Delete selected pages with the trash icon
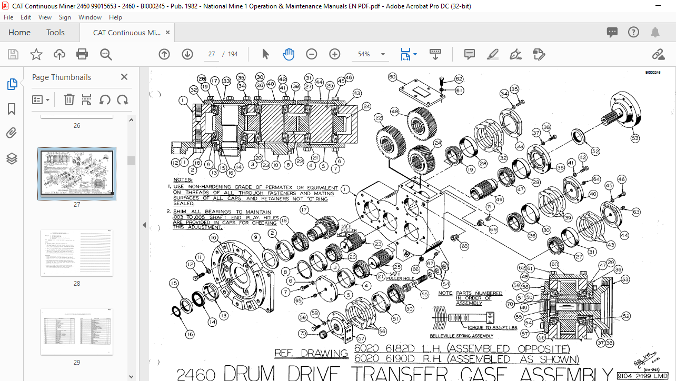Image resolution: width=676 pixels, height=381 pixels. point(69,99)
